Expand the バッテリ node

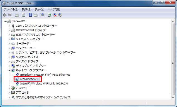click(x=9, y=88)
